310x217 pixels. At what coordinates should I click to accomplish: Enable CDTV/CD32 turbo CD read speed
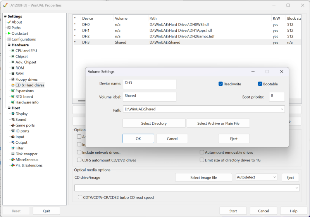[80, 197]
